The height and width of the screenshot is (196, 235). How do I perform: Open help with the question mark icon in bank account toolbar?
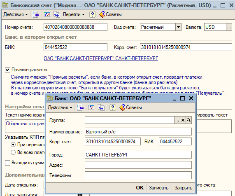click(93, 14)
